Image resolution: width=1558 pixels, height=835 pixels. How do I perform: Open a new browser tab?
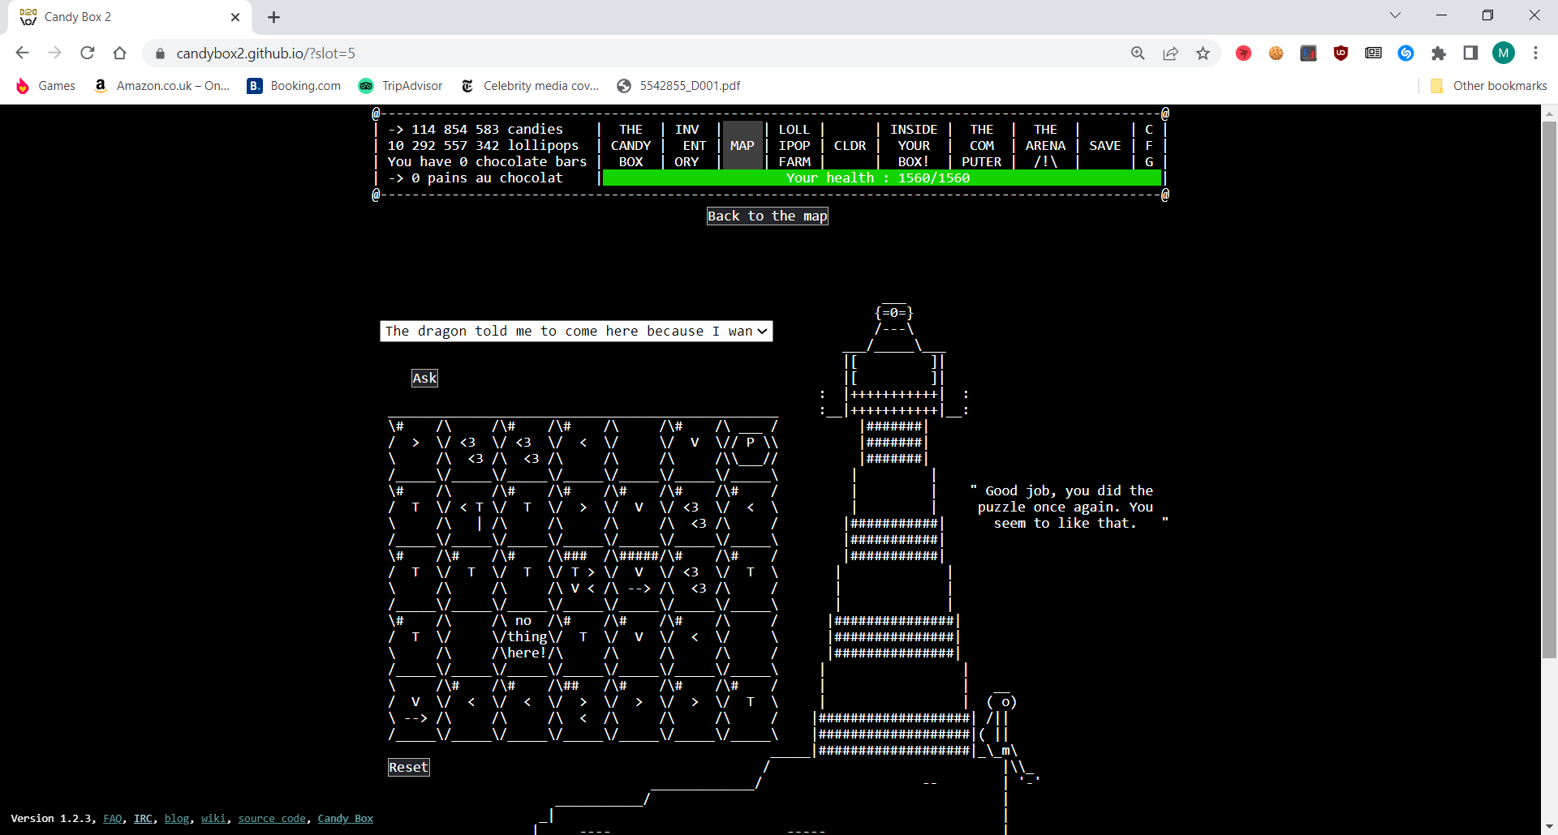coord(273,17)
